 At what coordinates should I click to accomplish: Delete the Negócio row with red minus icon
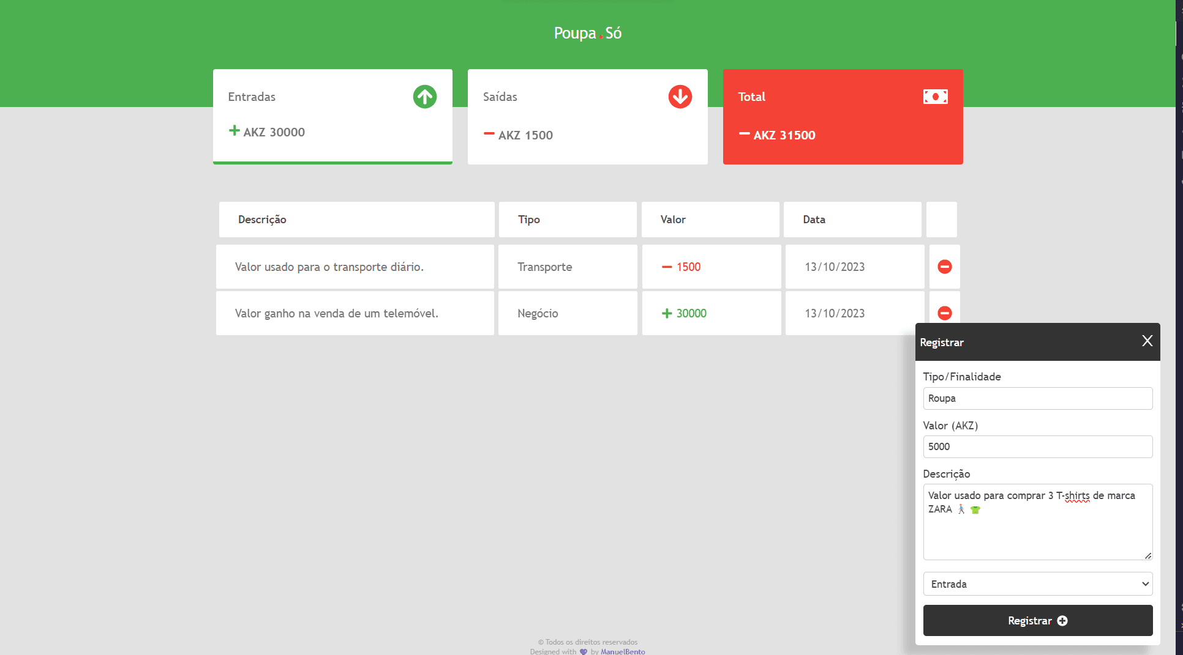[944, 313]
